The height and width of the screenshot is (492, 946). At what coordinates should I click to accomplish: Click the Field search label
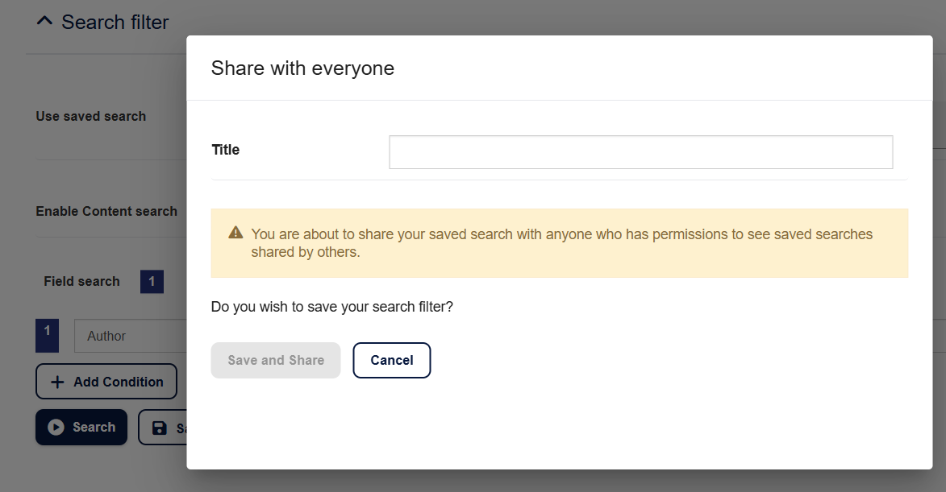(81, 281)
